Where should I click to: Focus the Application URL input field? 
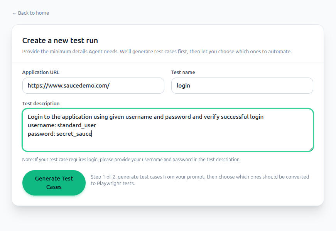pyautogui.click(x=93, y=86)
